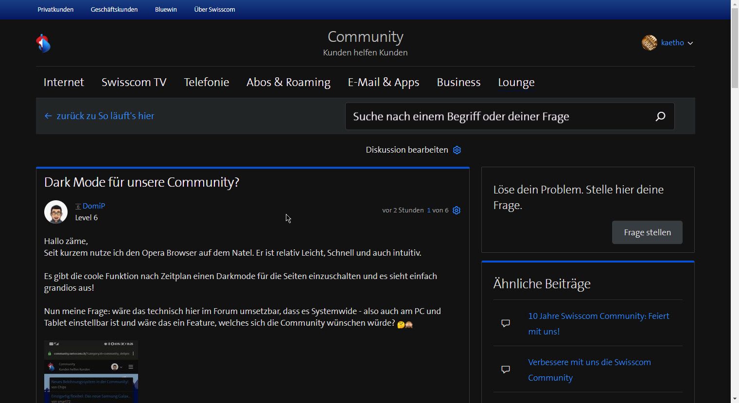This screenshot has width=739, height=403.
Task: Click the vor 2 Stunden timestamp
Action: [403, 210]
